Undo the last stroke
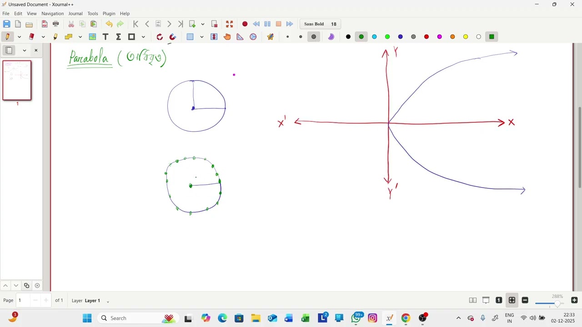Viewport: 582px width, 327px height. tap(109, 24)
